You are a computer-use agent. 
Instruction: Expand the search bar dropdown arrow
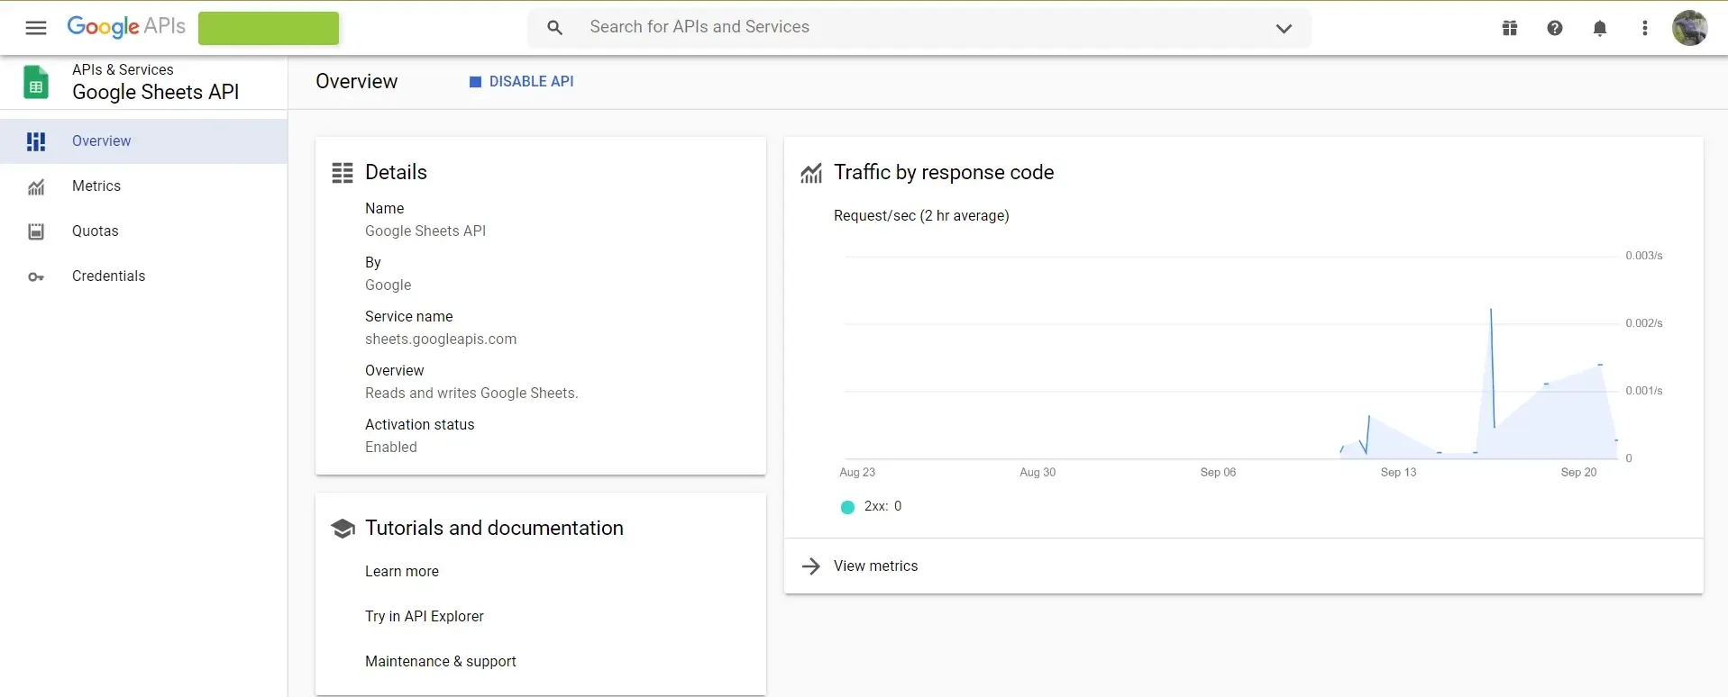(x=1285, y=29)
